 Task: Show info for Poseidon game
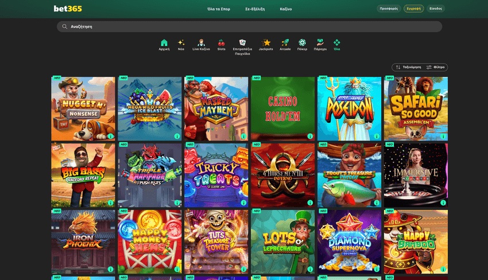pyautogui.click(x=377, y=136)
